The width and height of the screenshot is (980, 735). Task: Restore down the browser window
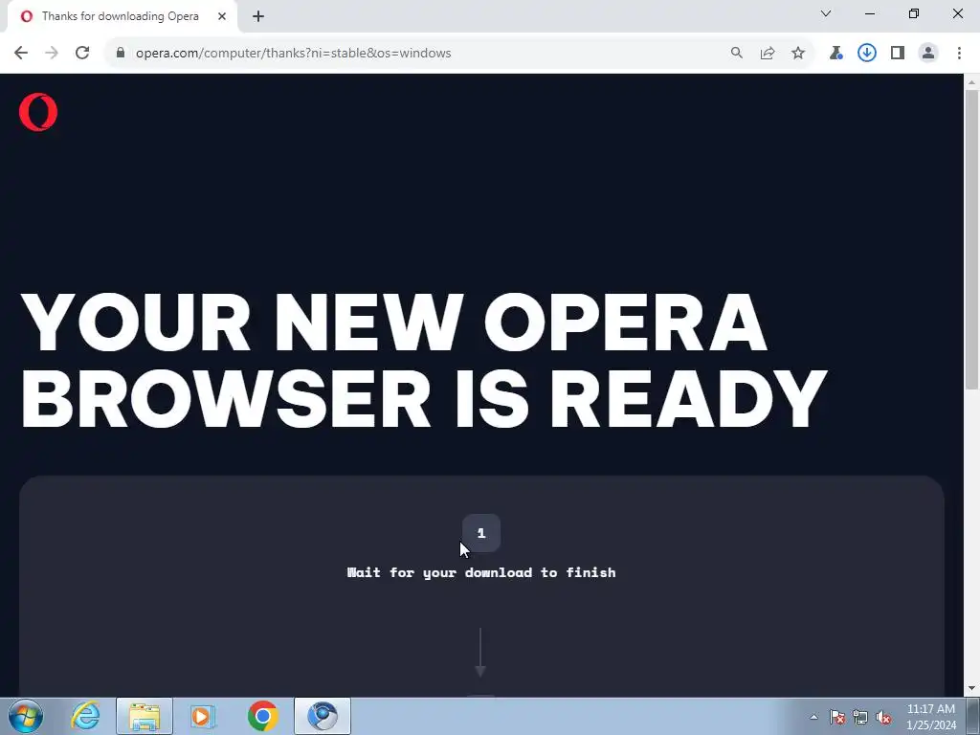pyautogui.click(x=914, y=13)
